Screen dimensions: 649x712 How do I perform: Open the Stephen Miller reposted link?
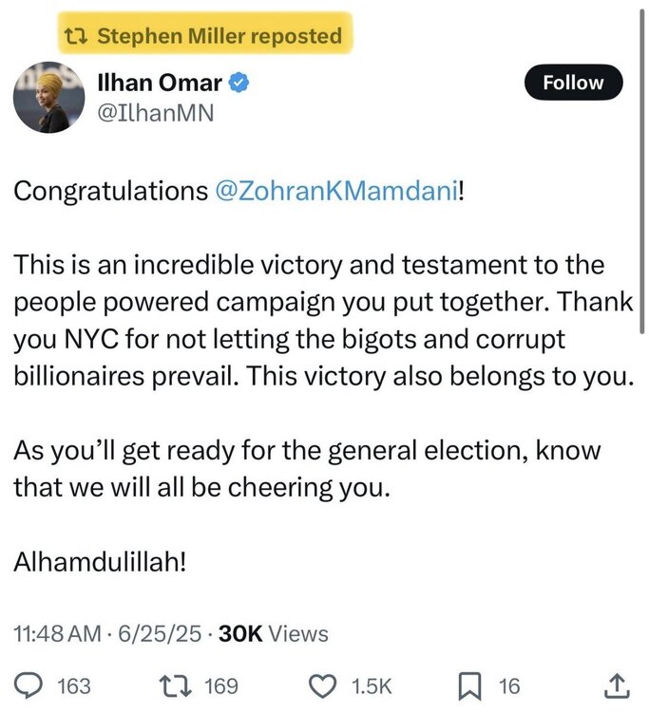219,37
